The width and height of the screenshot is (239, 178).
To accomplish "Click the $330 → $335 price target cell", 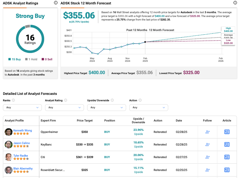I will 85,144.
